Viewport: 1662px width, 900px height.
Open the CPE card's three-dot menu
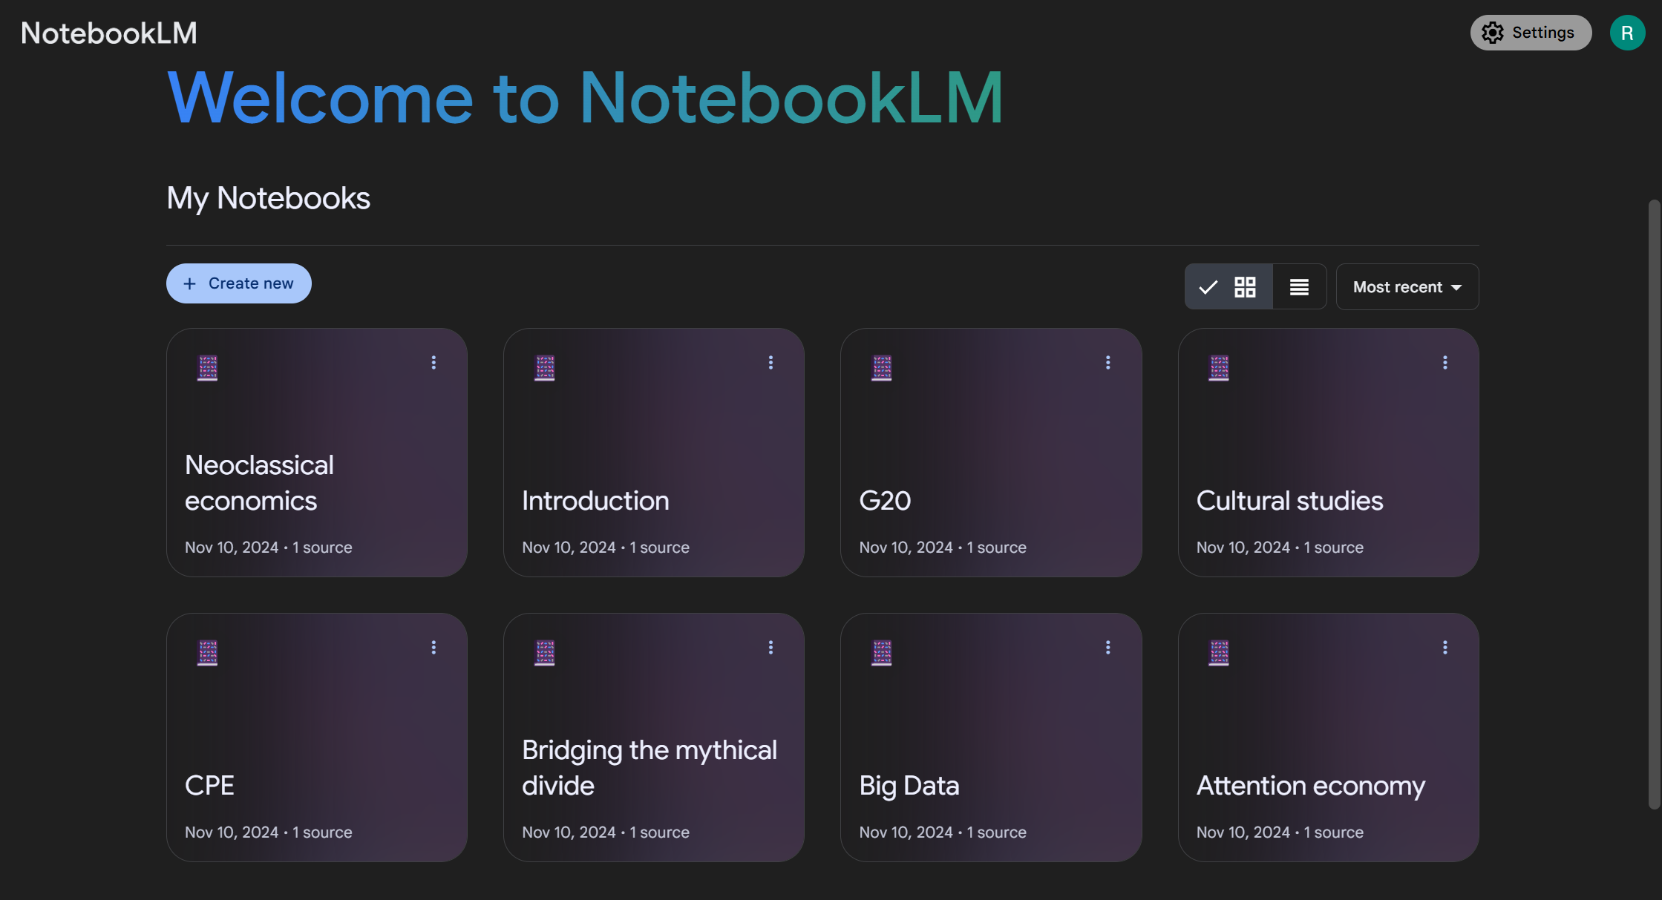pyautogui.click(x=434, y=648)
